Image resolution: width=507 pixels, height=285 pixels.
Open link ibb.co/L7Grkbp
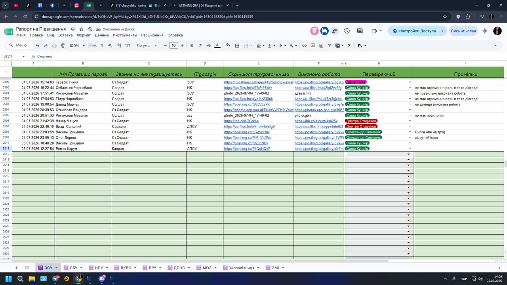[241, 121]
